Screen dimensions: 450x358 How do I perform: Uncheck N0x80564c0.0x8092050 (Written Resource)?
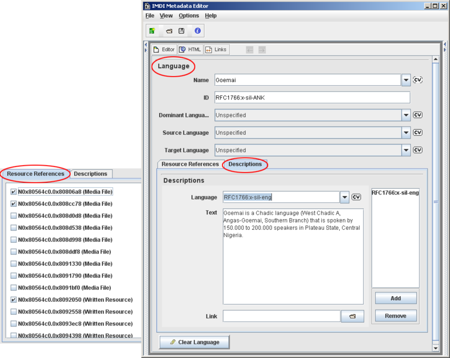13,300
